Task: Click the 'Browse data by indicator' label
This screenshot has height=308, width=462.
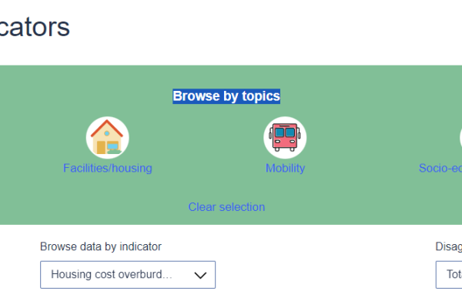Action: 101,246
